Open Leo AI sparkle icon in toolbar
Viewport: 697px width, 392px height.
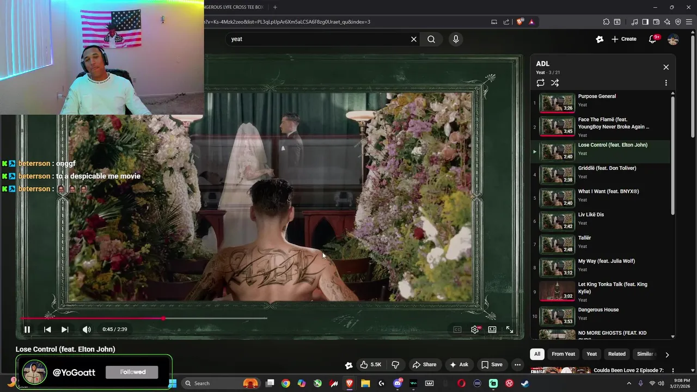coord(667,22)
